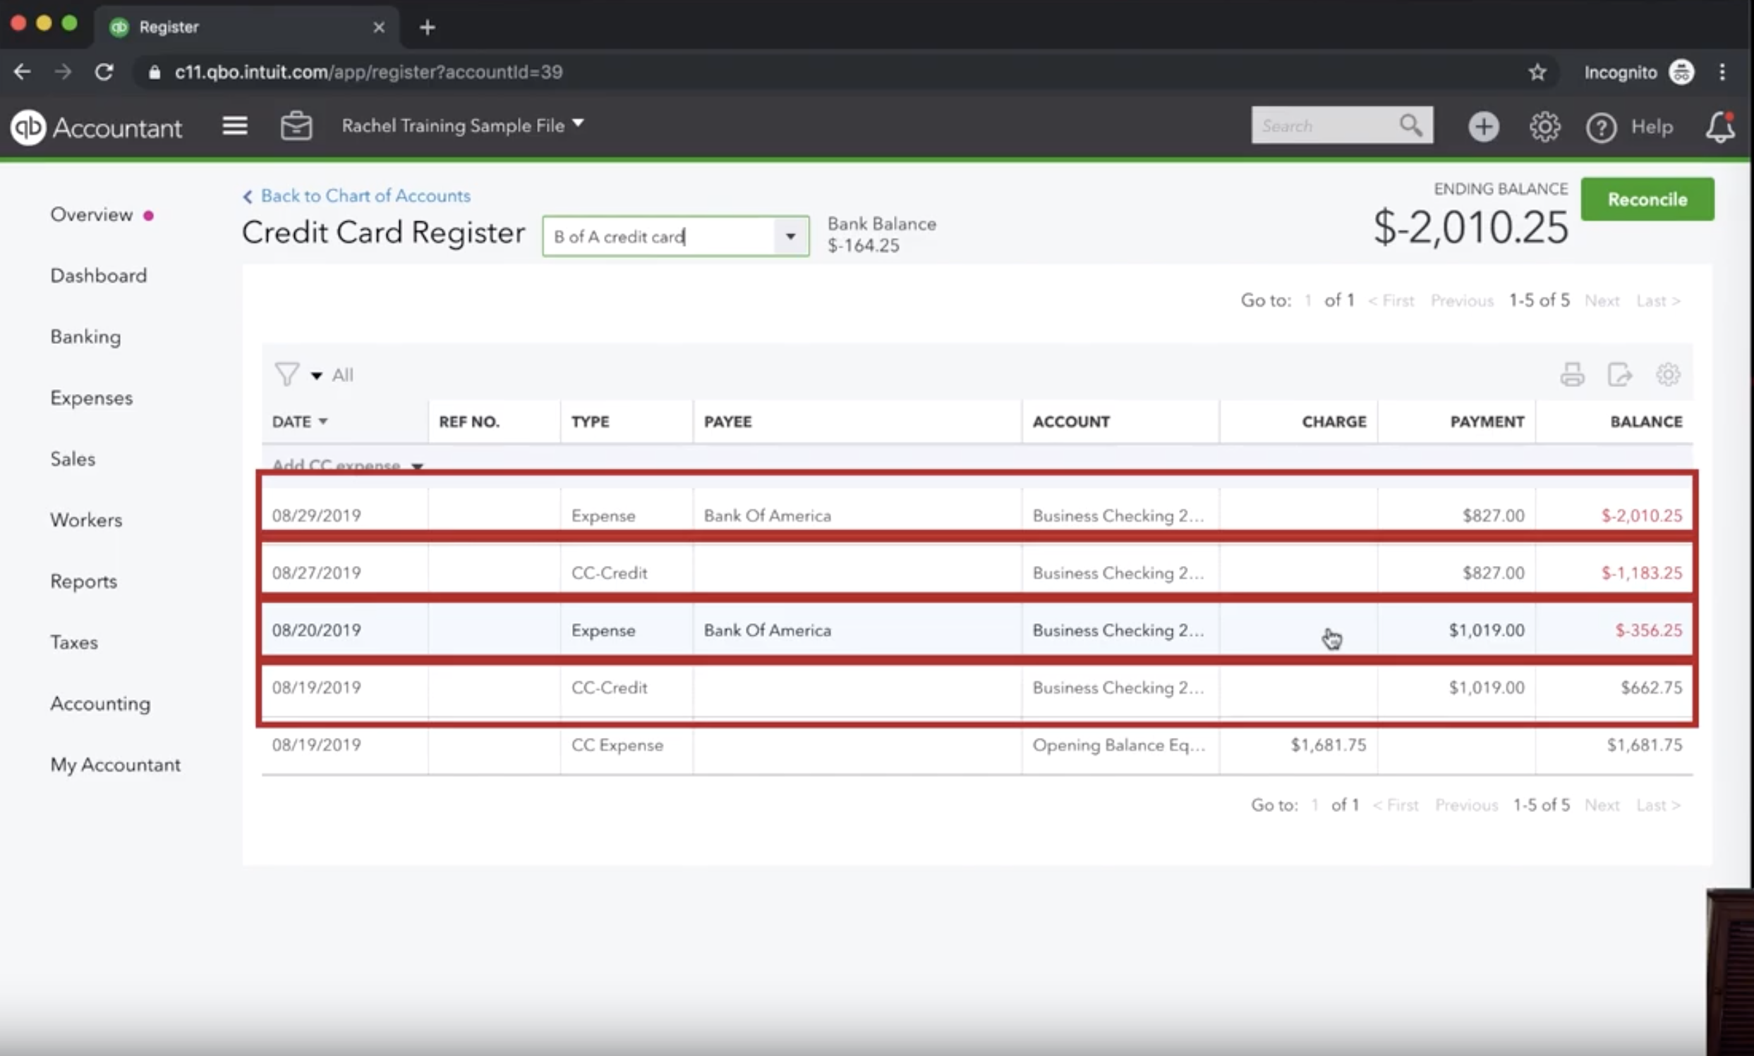Screen dimensions: 1754x1056
Task: Open Banking in sidebar
Action: point(85,337)
